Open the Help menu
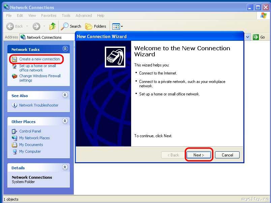Screen dimensions: 271x203 tap(100, 16)
